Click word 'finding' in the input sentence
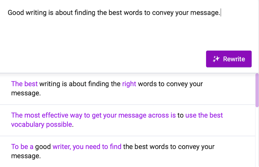The image size is (259, 167). tap(85, 13)
